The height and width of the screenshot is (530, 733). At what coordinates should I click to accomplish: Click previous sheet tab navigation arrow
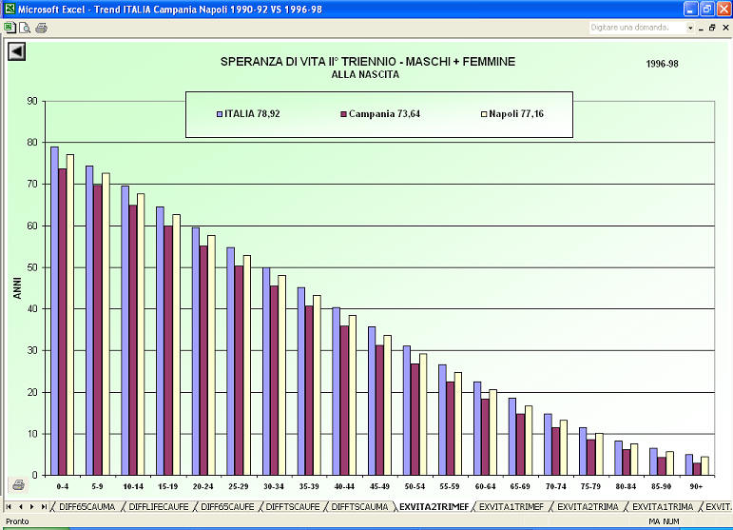pyautogui.click(x=21, y=506)
